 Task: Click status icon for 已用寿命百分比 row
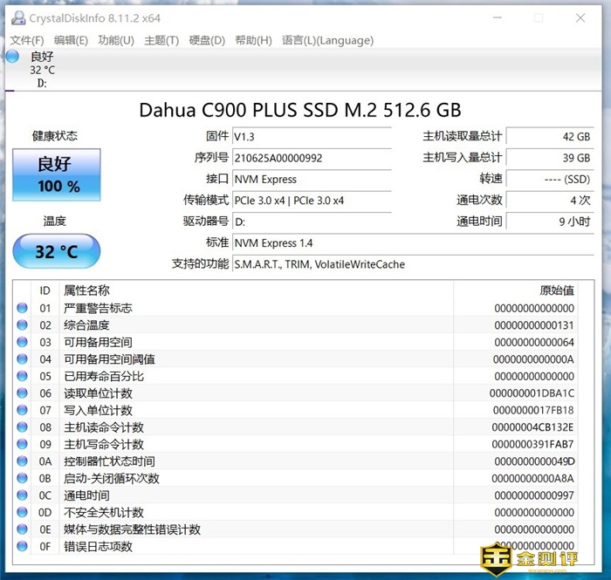[x=22, y=376]
